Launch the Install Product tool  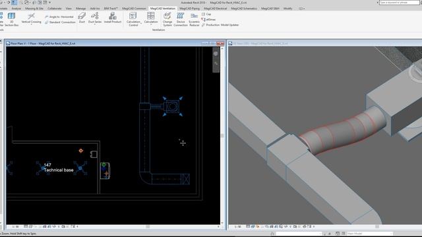point(113,18)
